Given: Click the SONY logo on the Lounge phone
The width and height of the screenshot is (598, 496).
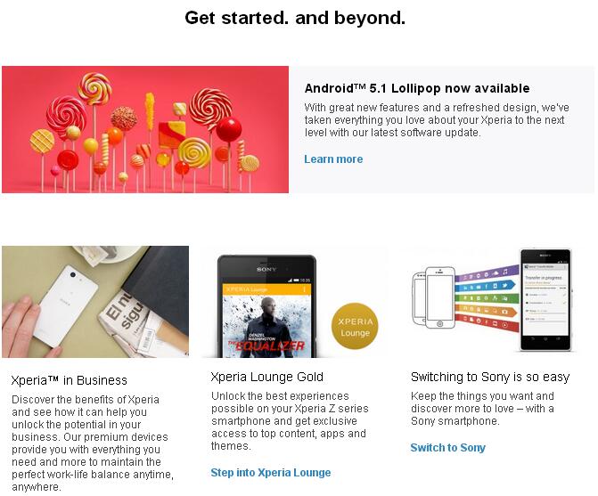Looking at the screenshot, I should tap(266, 269).
